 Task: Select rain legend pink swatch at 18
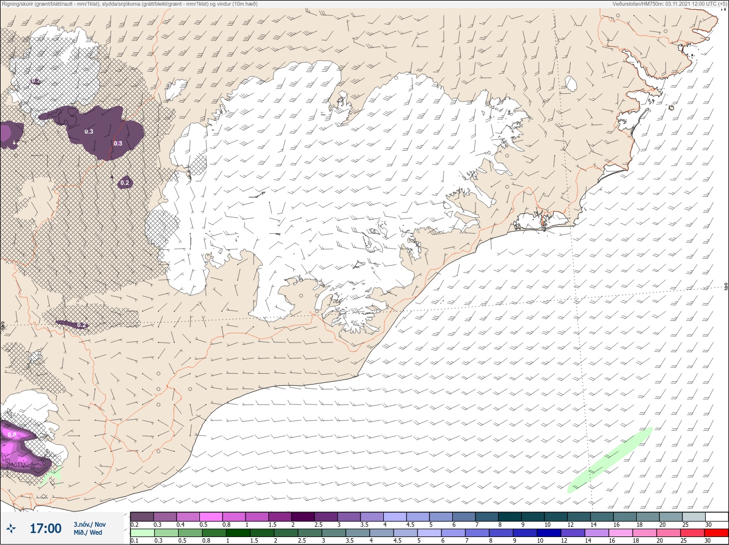(644, 533)
